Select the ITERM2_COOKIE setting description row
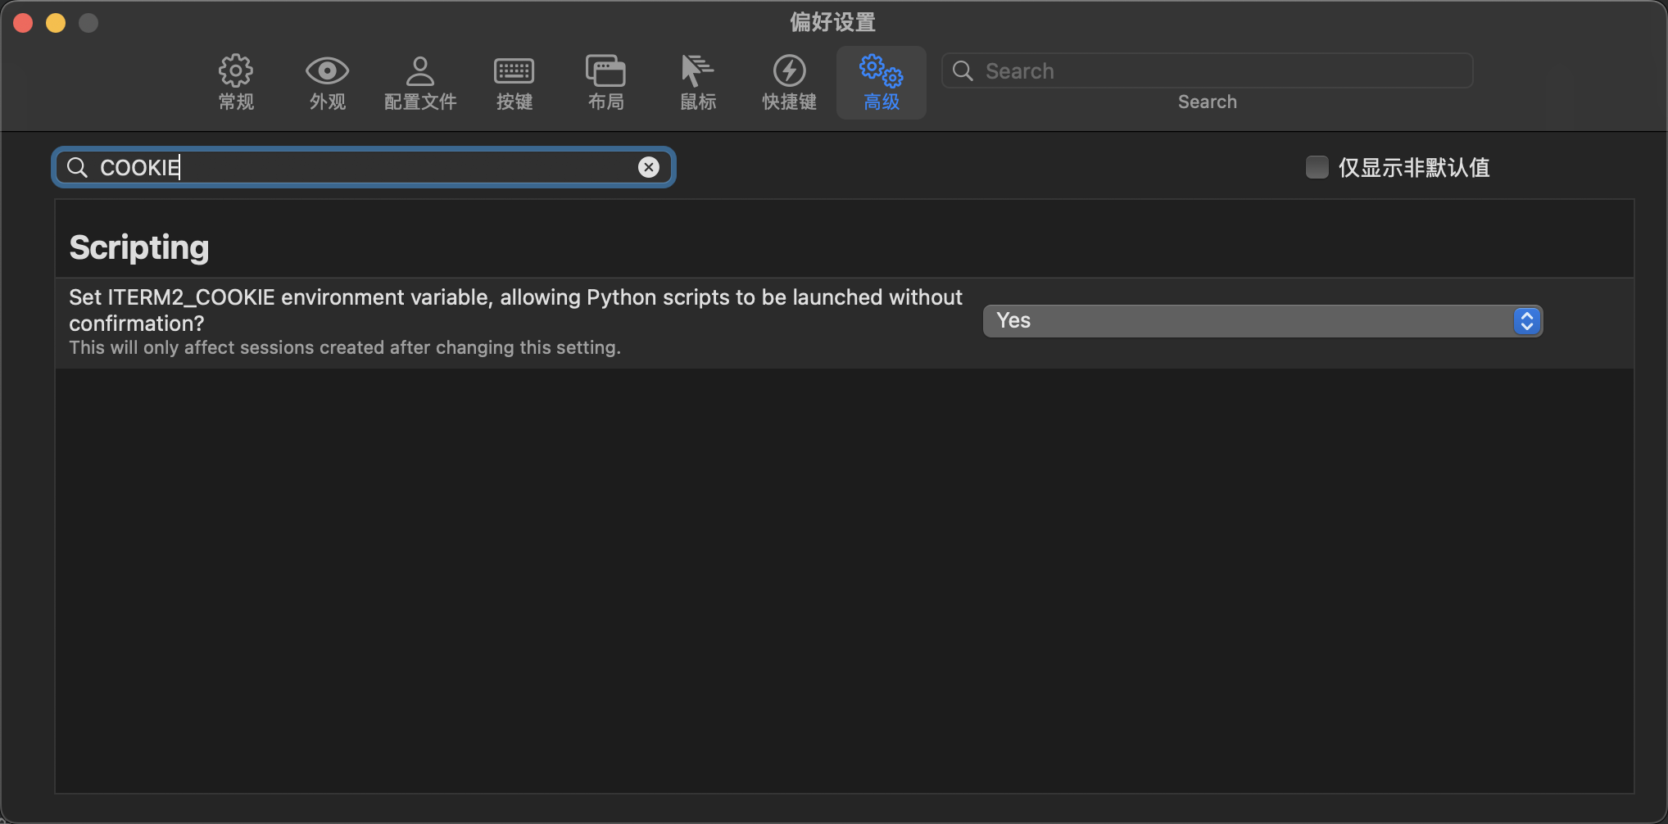Screen dimensions: 1668x824 pos(516,322)
